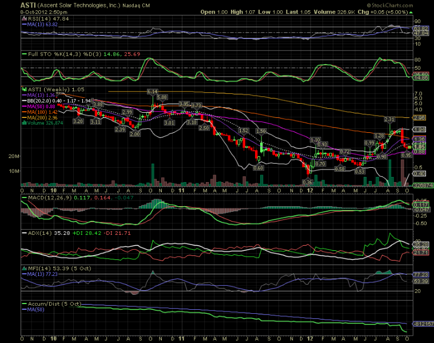The width and height of the screenshot is (434, 343).
Task: Click the Nasdaq CM exchange label
Action: pyautogui.click(x=136, y=6)
